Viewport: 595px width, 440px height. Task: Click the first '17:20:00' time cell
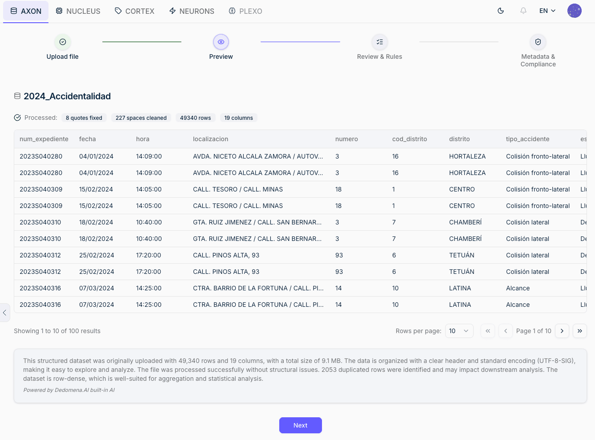click(x=149, y=255)
